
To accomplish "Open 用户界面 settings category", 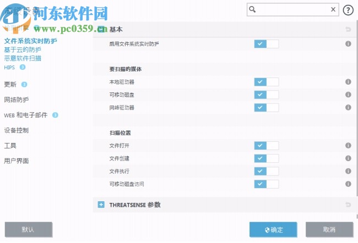I will pos(17,161).
